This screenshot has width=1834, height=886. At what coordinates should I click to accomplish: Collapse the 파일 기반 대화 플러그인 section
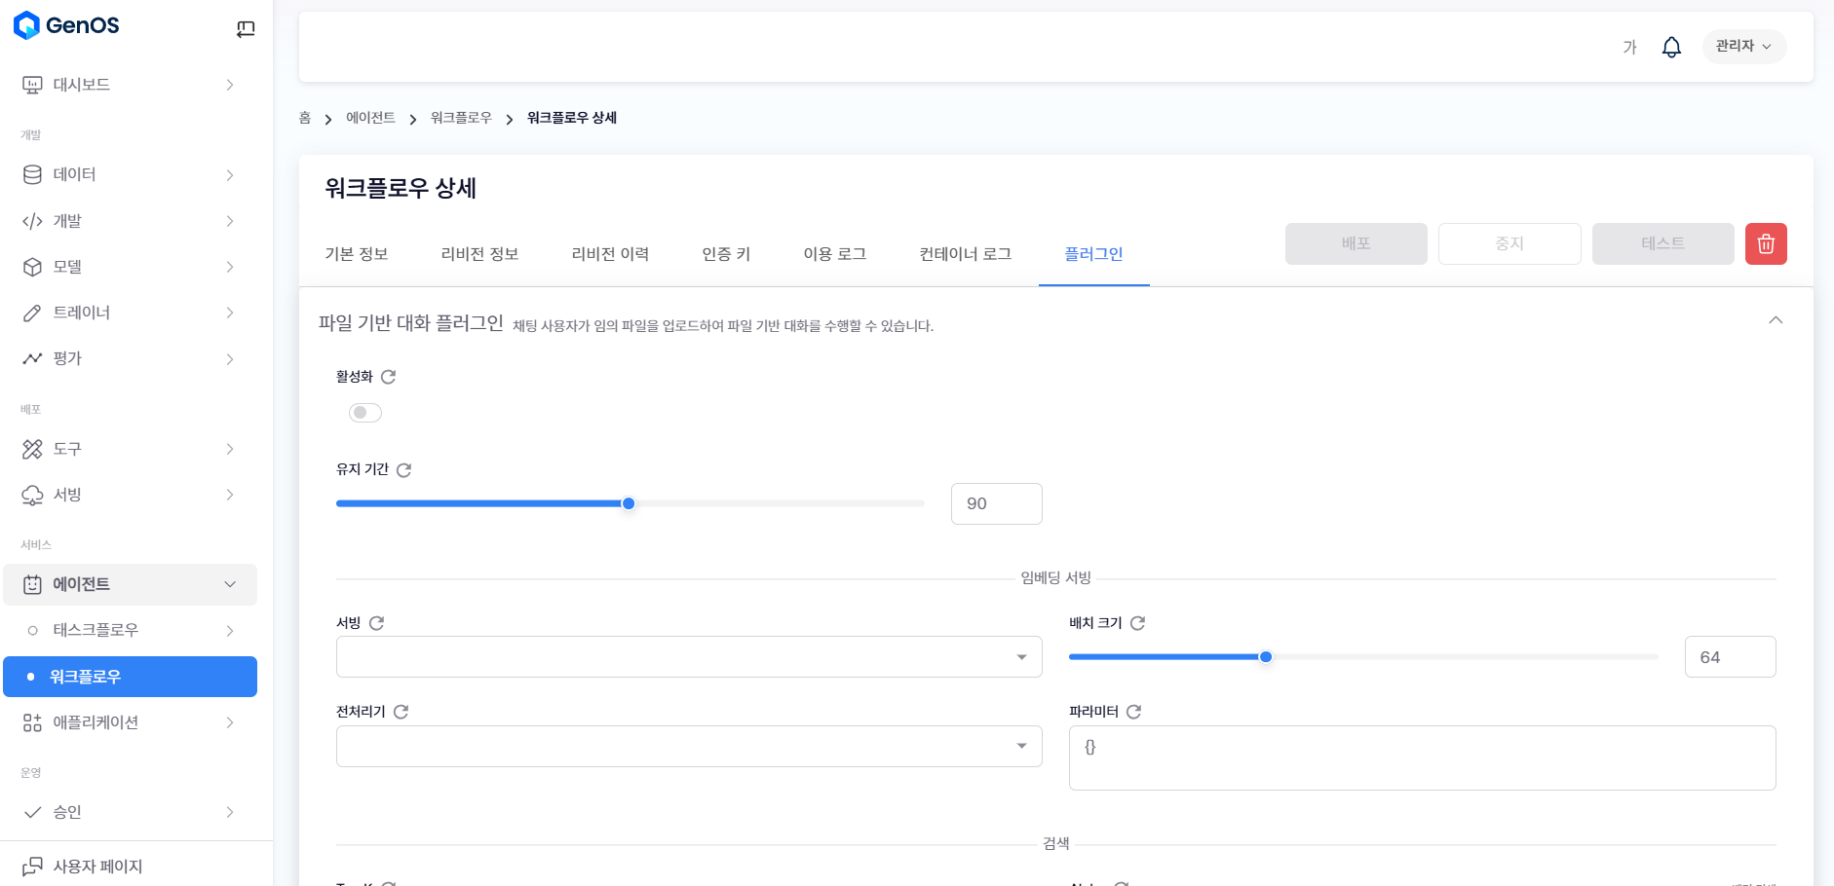[x=1776, y=320]
